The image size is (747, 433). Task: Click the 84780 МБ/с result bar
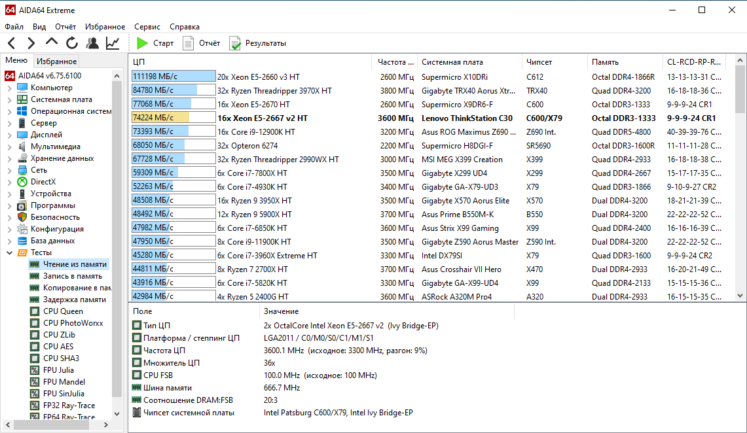click(x=173, y=90)
